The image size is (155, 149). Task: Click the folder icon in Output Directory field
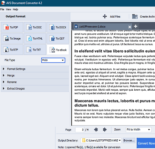(x=84, y=140)
